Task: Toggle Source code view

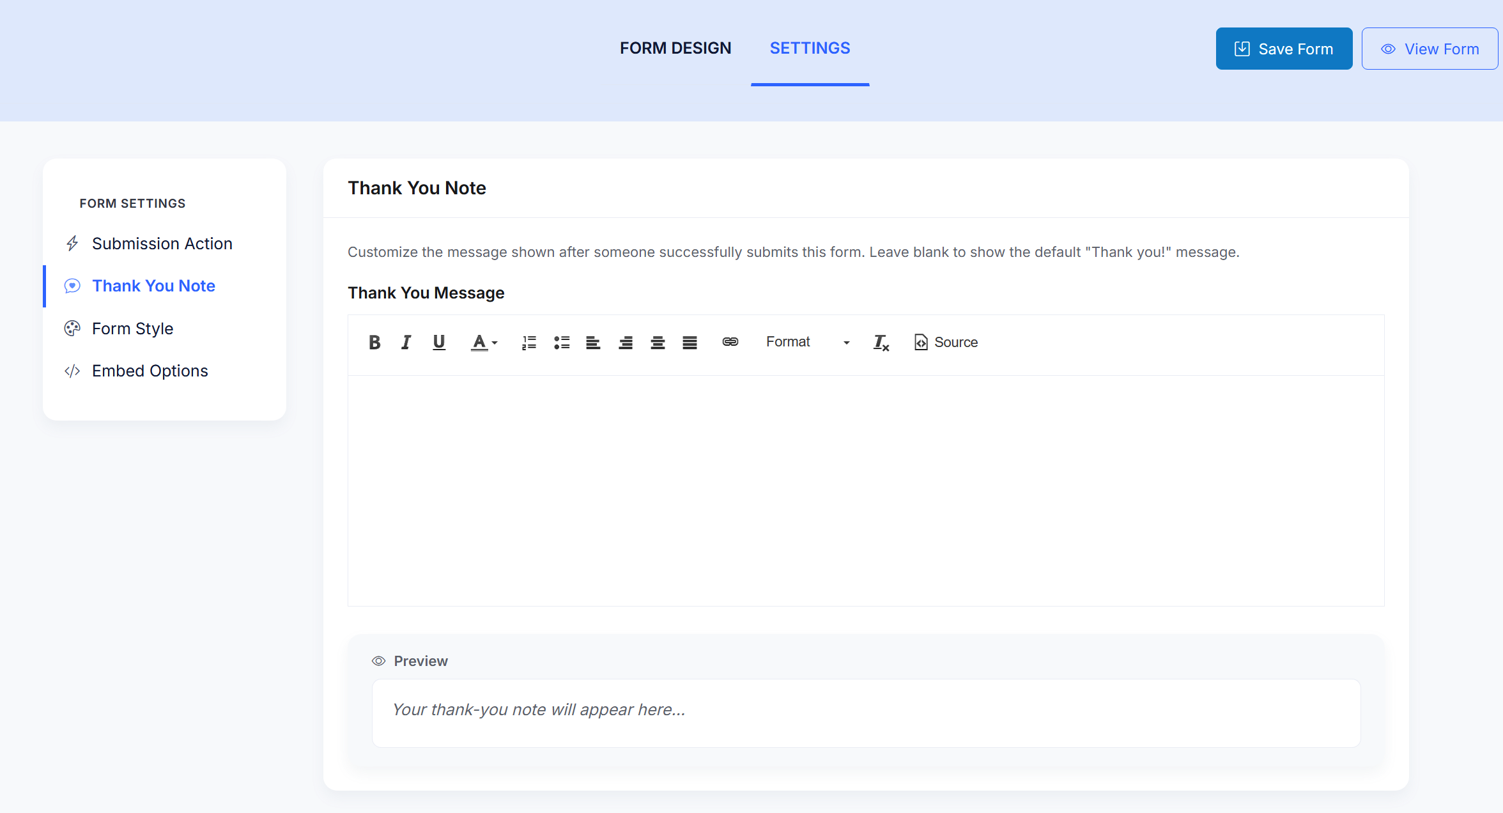Action: point(946,343)
